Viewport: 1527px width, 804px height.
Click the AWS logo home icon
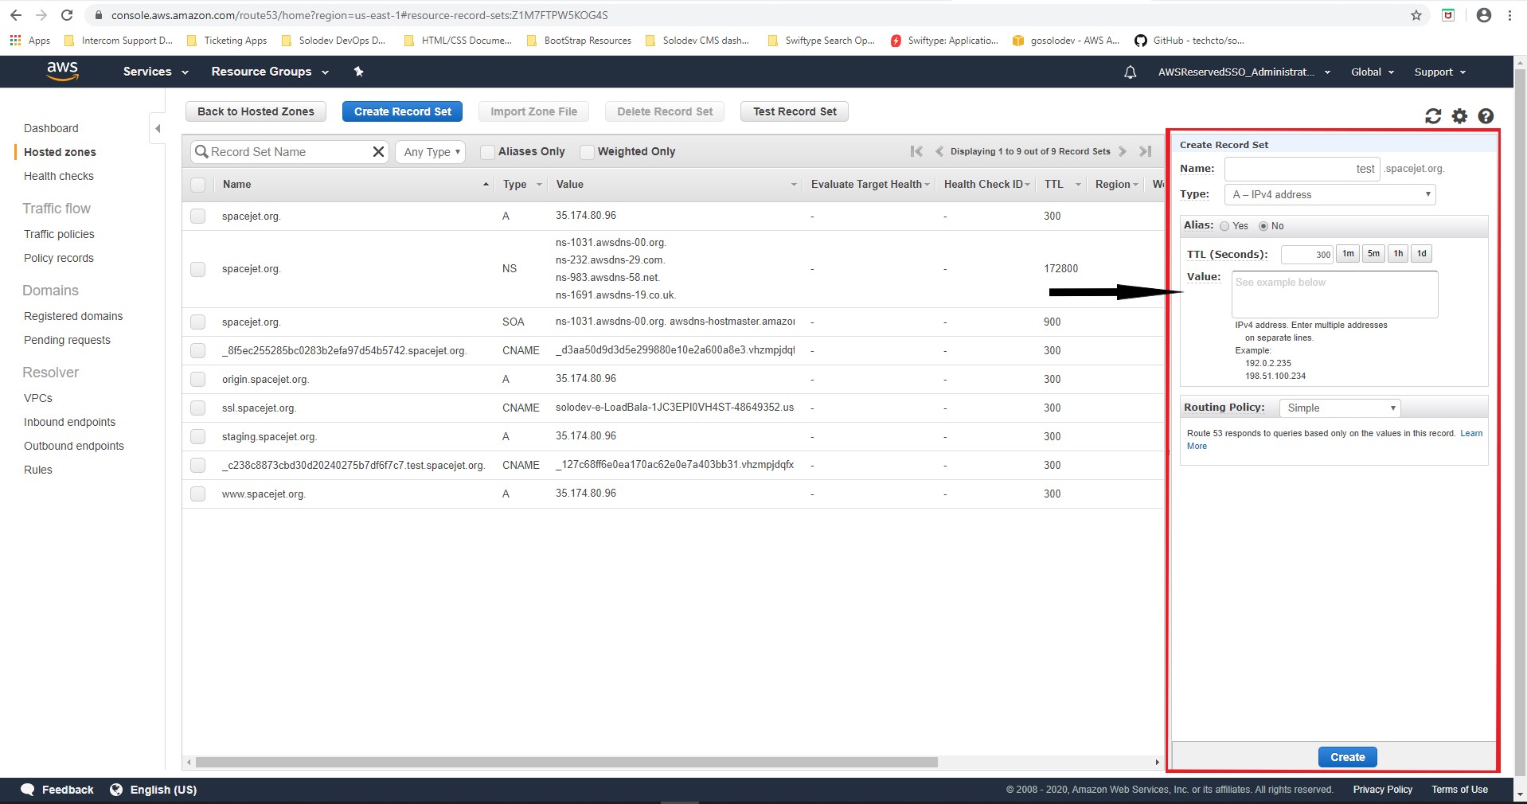point(62,71)
